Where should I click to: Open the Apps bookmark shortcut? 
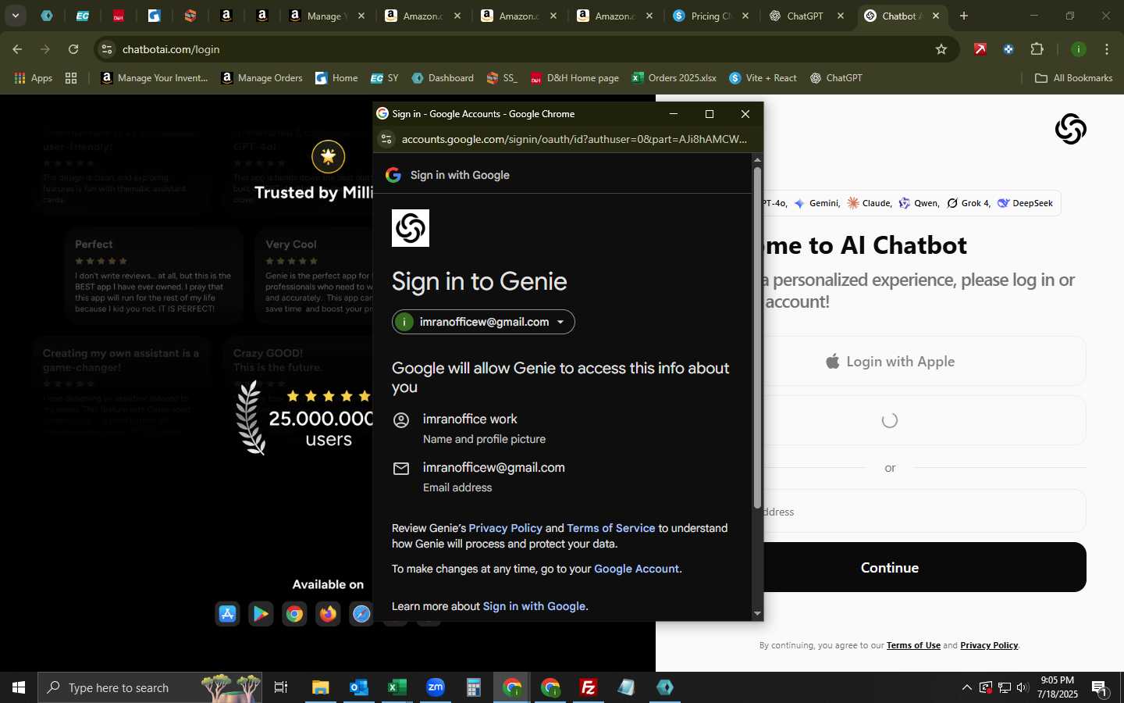34,78
